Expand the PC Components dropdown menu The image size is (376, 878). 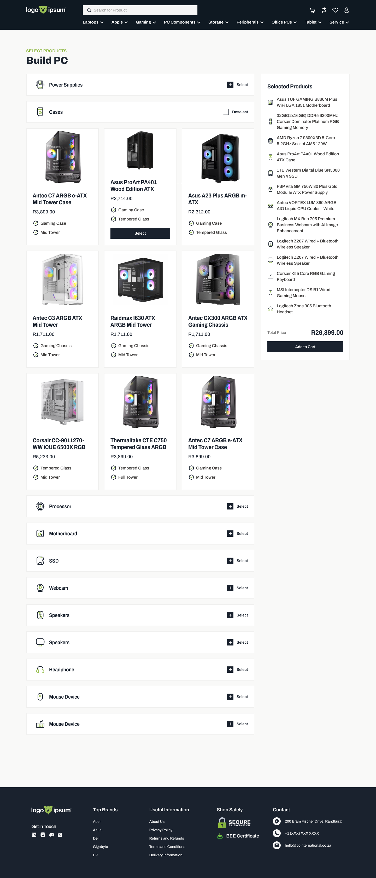tap(182, 22)
